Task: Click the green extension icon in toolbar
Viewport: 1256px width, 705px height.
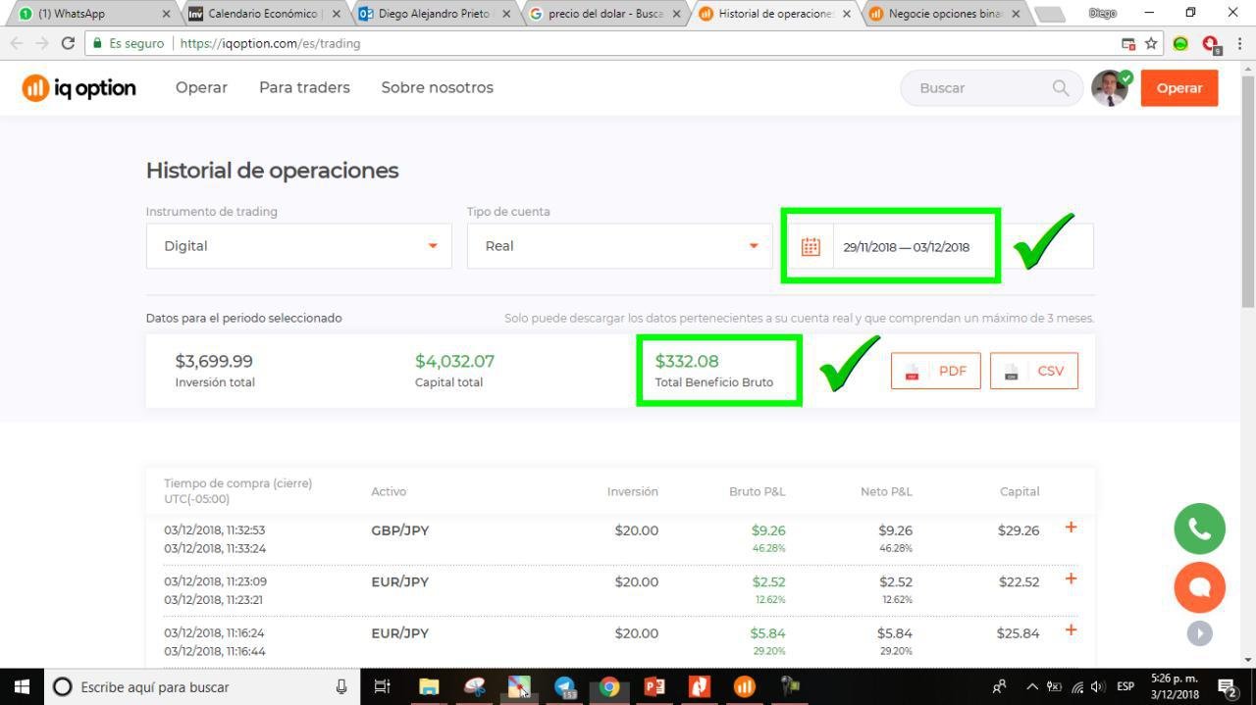Action: pyautogui.click(x=1180, y=43)
